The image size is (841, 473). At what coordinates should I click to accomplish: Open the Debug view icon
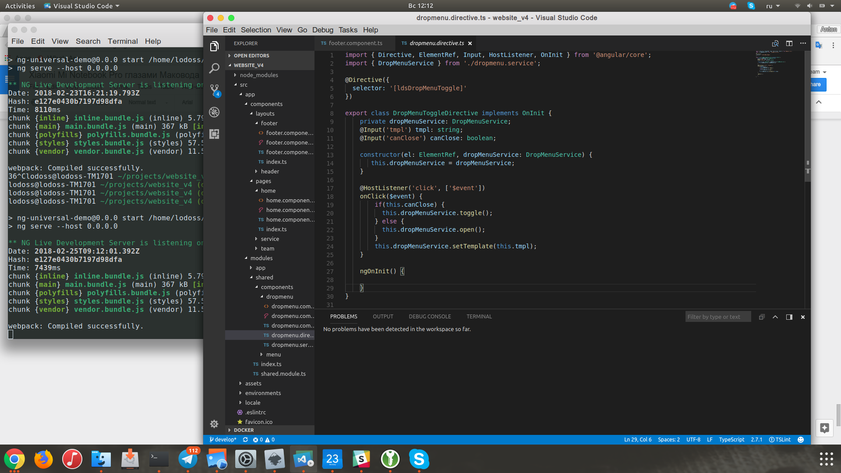(214, 112)
